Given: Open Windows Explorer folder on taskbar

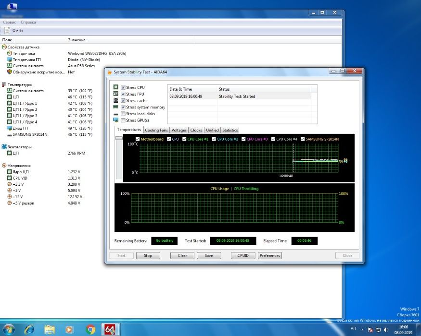Looking at the screenshot, I should [x=50, y=329].
